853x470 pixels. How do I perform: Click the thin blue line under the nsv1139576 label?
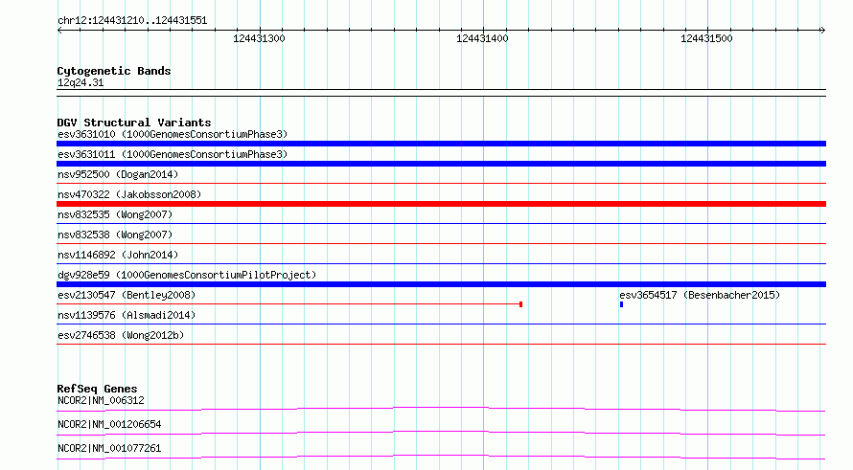(x=441, y=325)
